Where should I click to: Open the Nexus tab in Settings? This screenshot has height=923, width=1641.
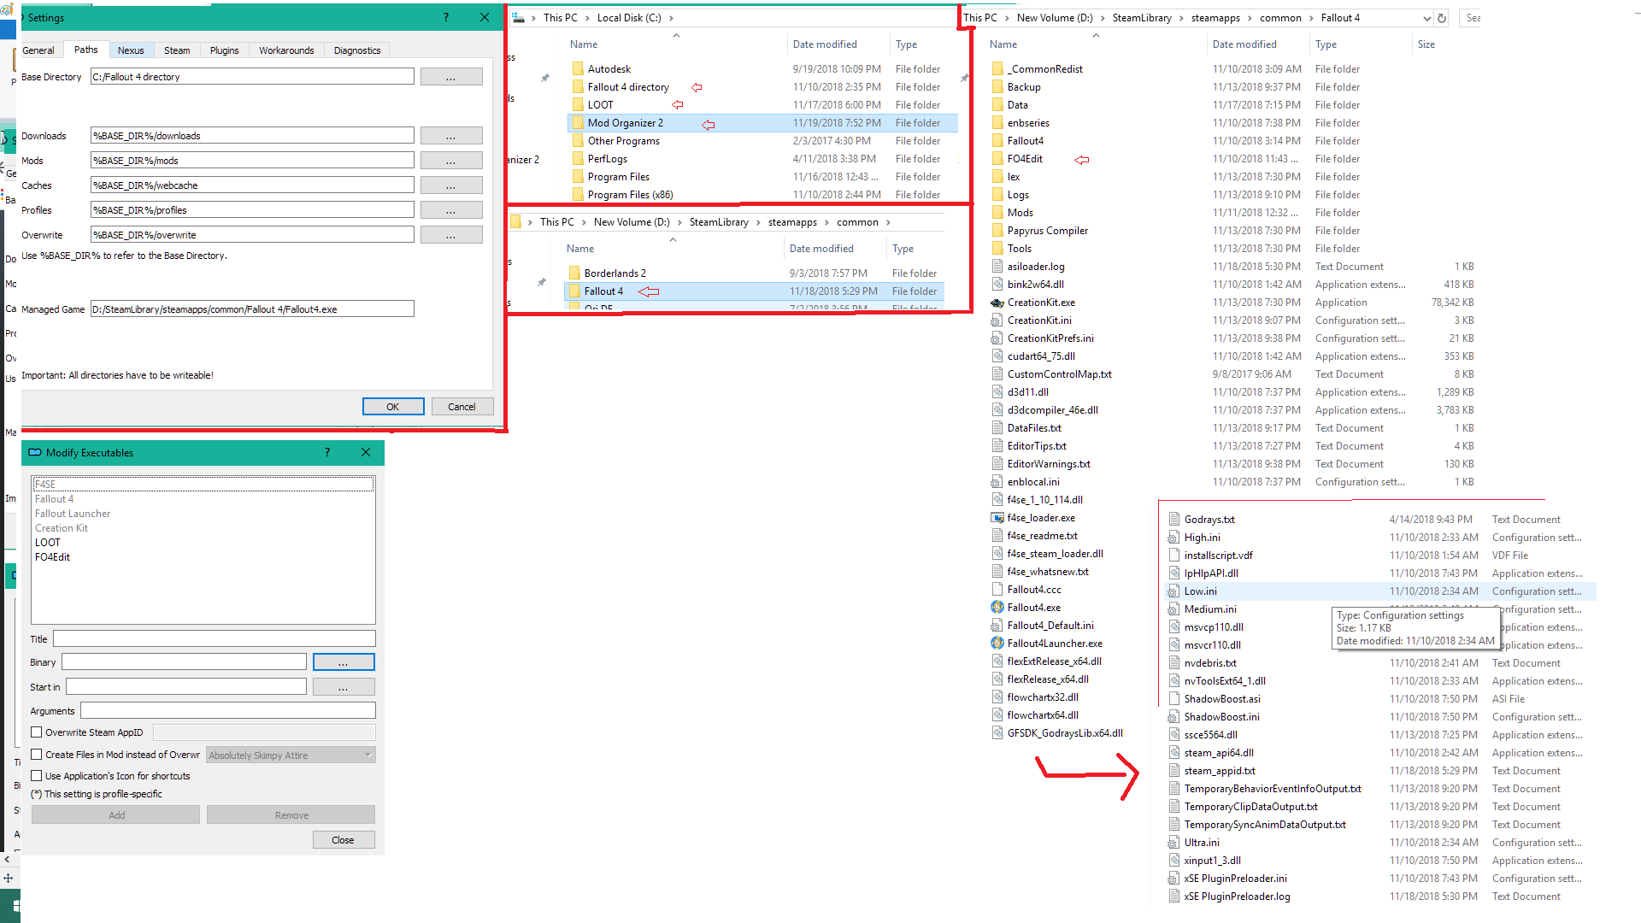[131, 50]
